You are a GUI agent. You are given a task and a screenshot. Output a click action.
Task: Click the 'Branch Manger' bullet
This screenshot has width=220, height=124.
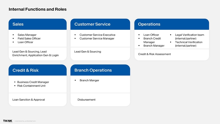(x=89, y=80)
